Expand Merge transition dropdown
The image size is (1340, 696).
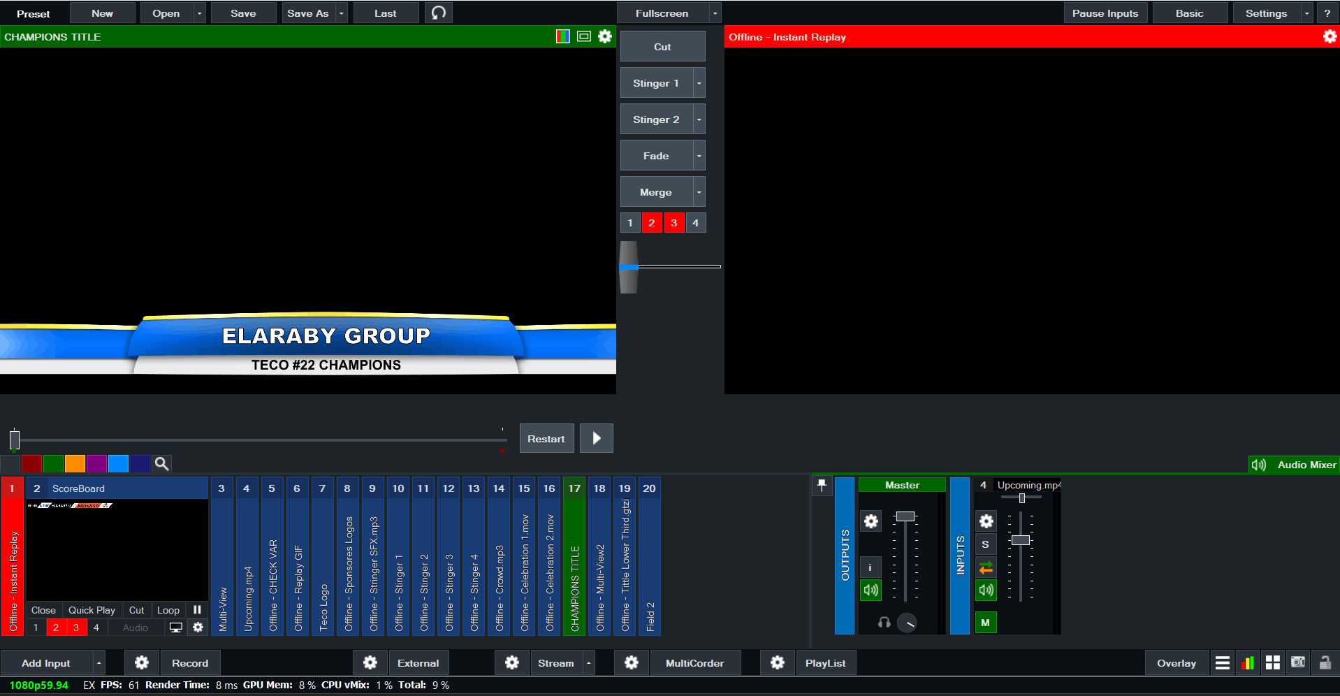(x=699, y=192)
